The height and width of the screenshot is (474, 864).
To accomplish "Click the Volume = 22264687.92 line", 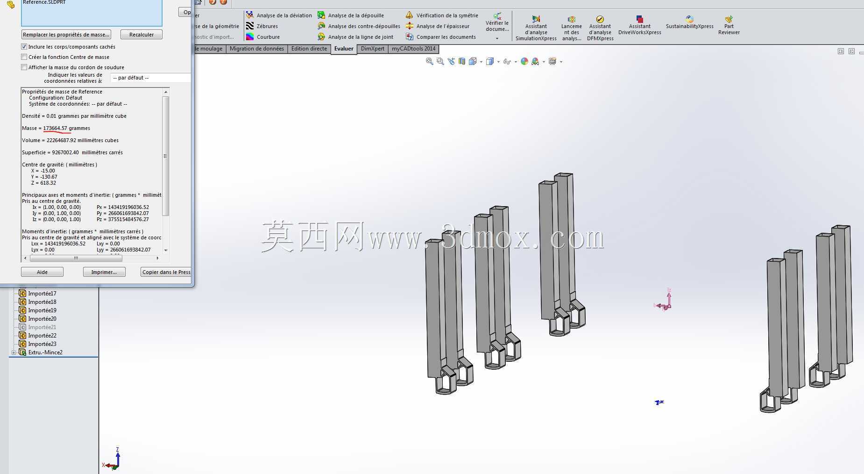I will point(70,140).
